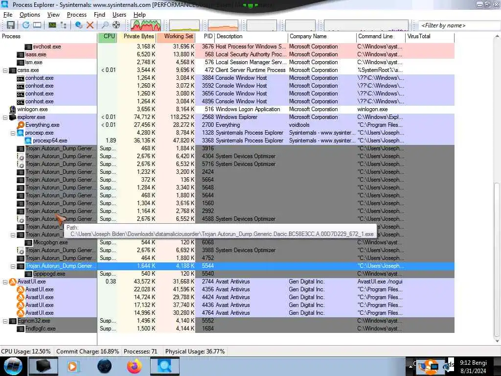Image resolution: width=501 pixels, height=376 pixels.
Task: Click the CPU usage history mini graph
Action: click(x=146, y=25)
